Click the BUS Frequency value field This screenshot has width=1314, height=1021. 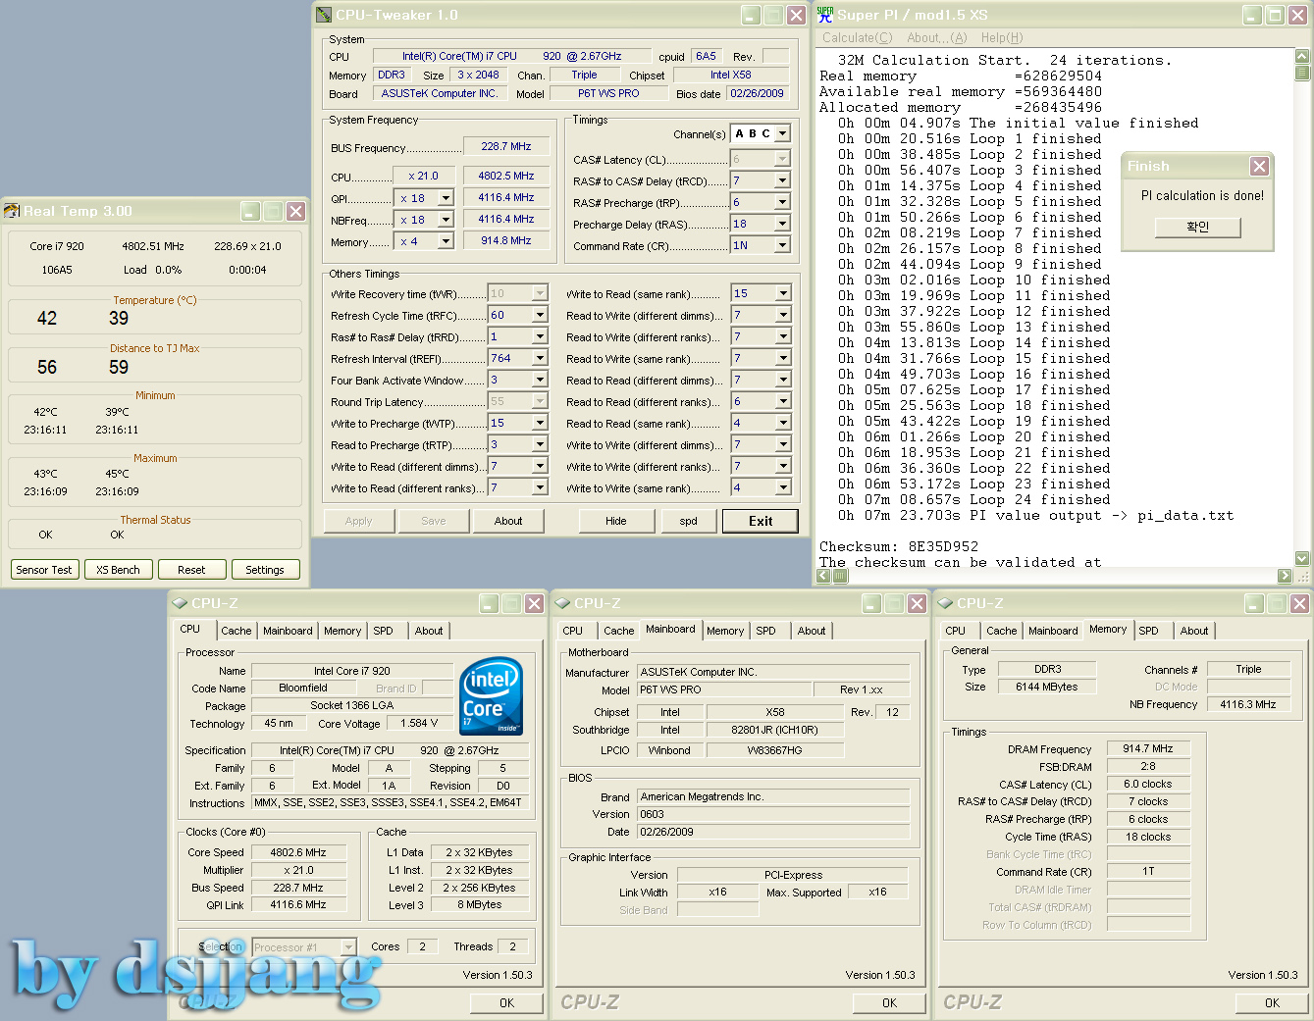coord(505,146)
